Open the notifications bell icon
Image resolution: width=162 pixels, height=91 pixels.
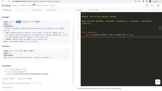[x=147, y=6]
